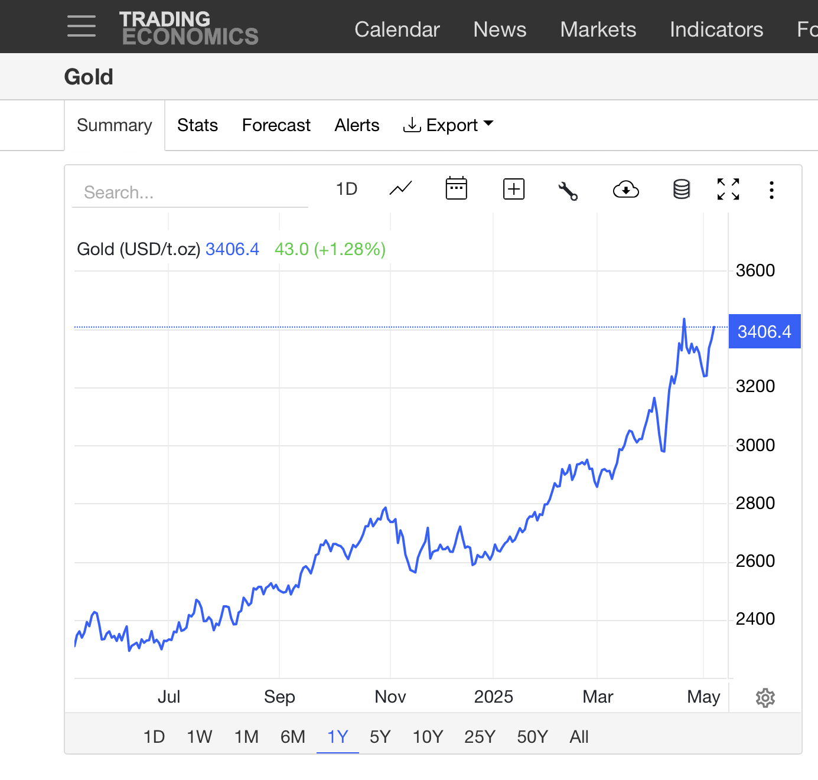Viewport: 818px width, 780px height.
Task: Switch to the Summary tab
Action: (x=115, y=125)
